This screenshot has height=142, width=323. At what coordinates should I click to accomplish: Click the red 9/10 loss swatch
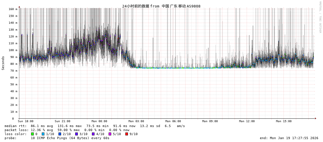point(126,134)
